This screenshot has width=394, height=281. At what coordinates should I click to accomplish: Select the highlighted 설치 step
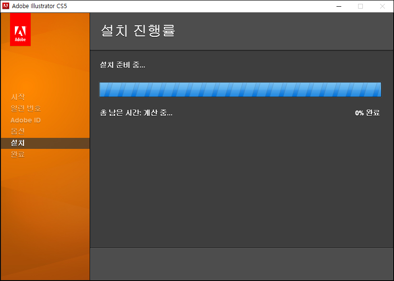coord(45,143)
